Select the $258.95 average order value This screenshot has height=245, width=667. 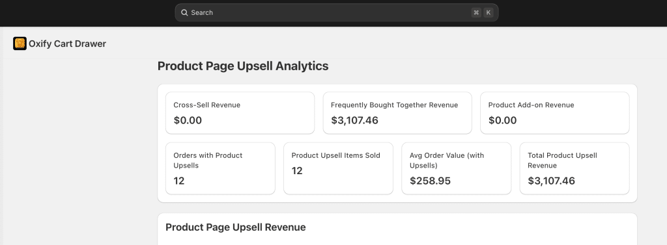click(430, 181)
